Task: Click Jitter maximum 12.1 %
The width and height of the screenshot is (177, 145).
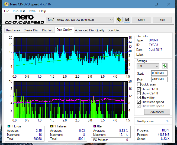Action: [124, 135]
